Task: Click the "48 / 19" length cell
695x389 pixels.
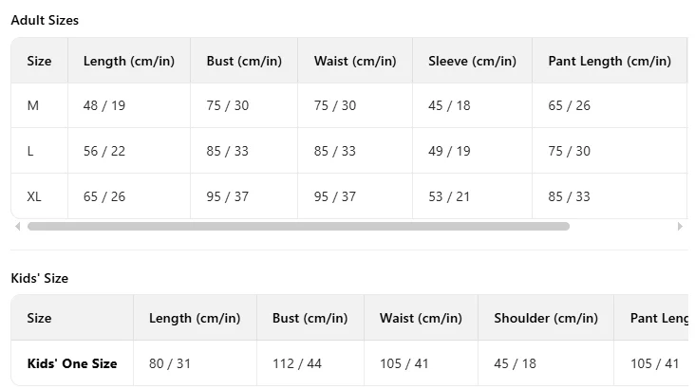Action: point(104,105)
